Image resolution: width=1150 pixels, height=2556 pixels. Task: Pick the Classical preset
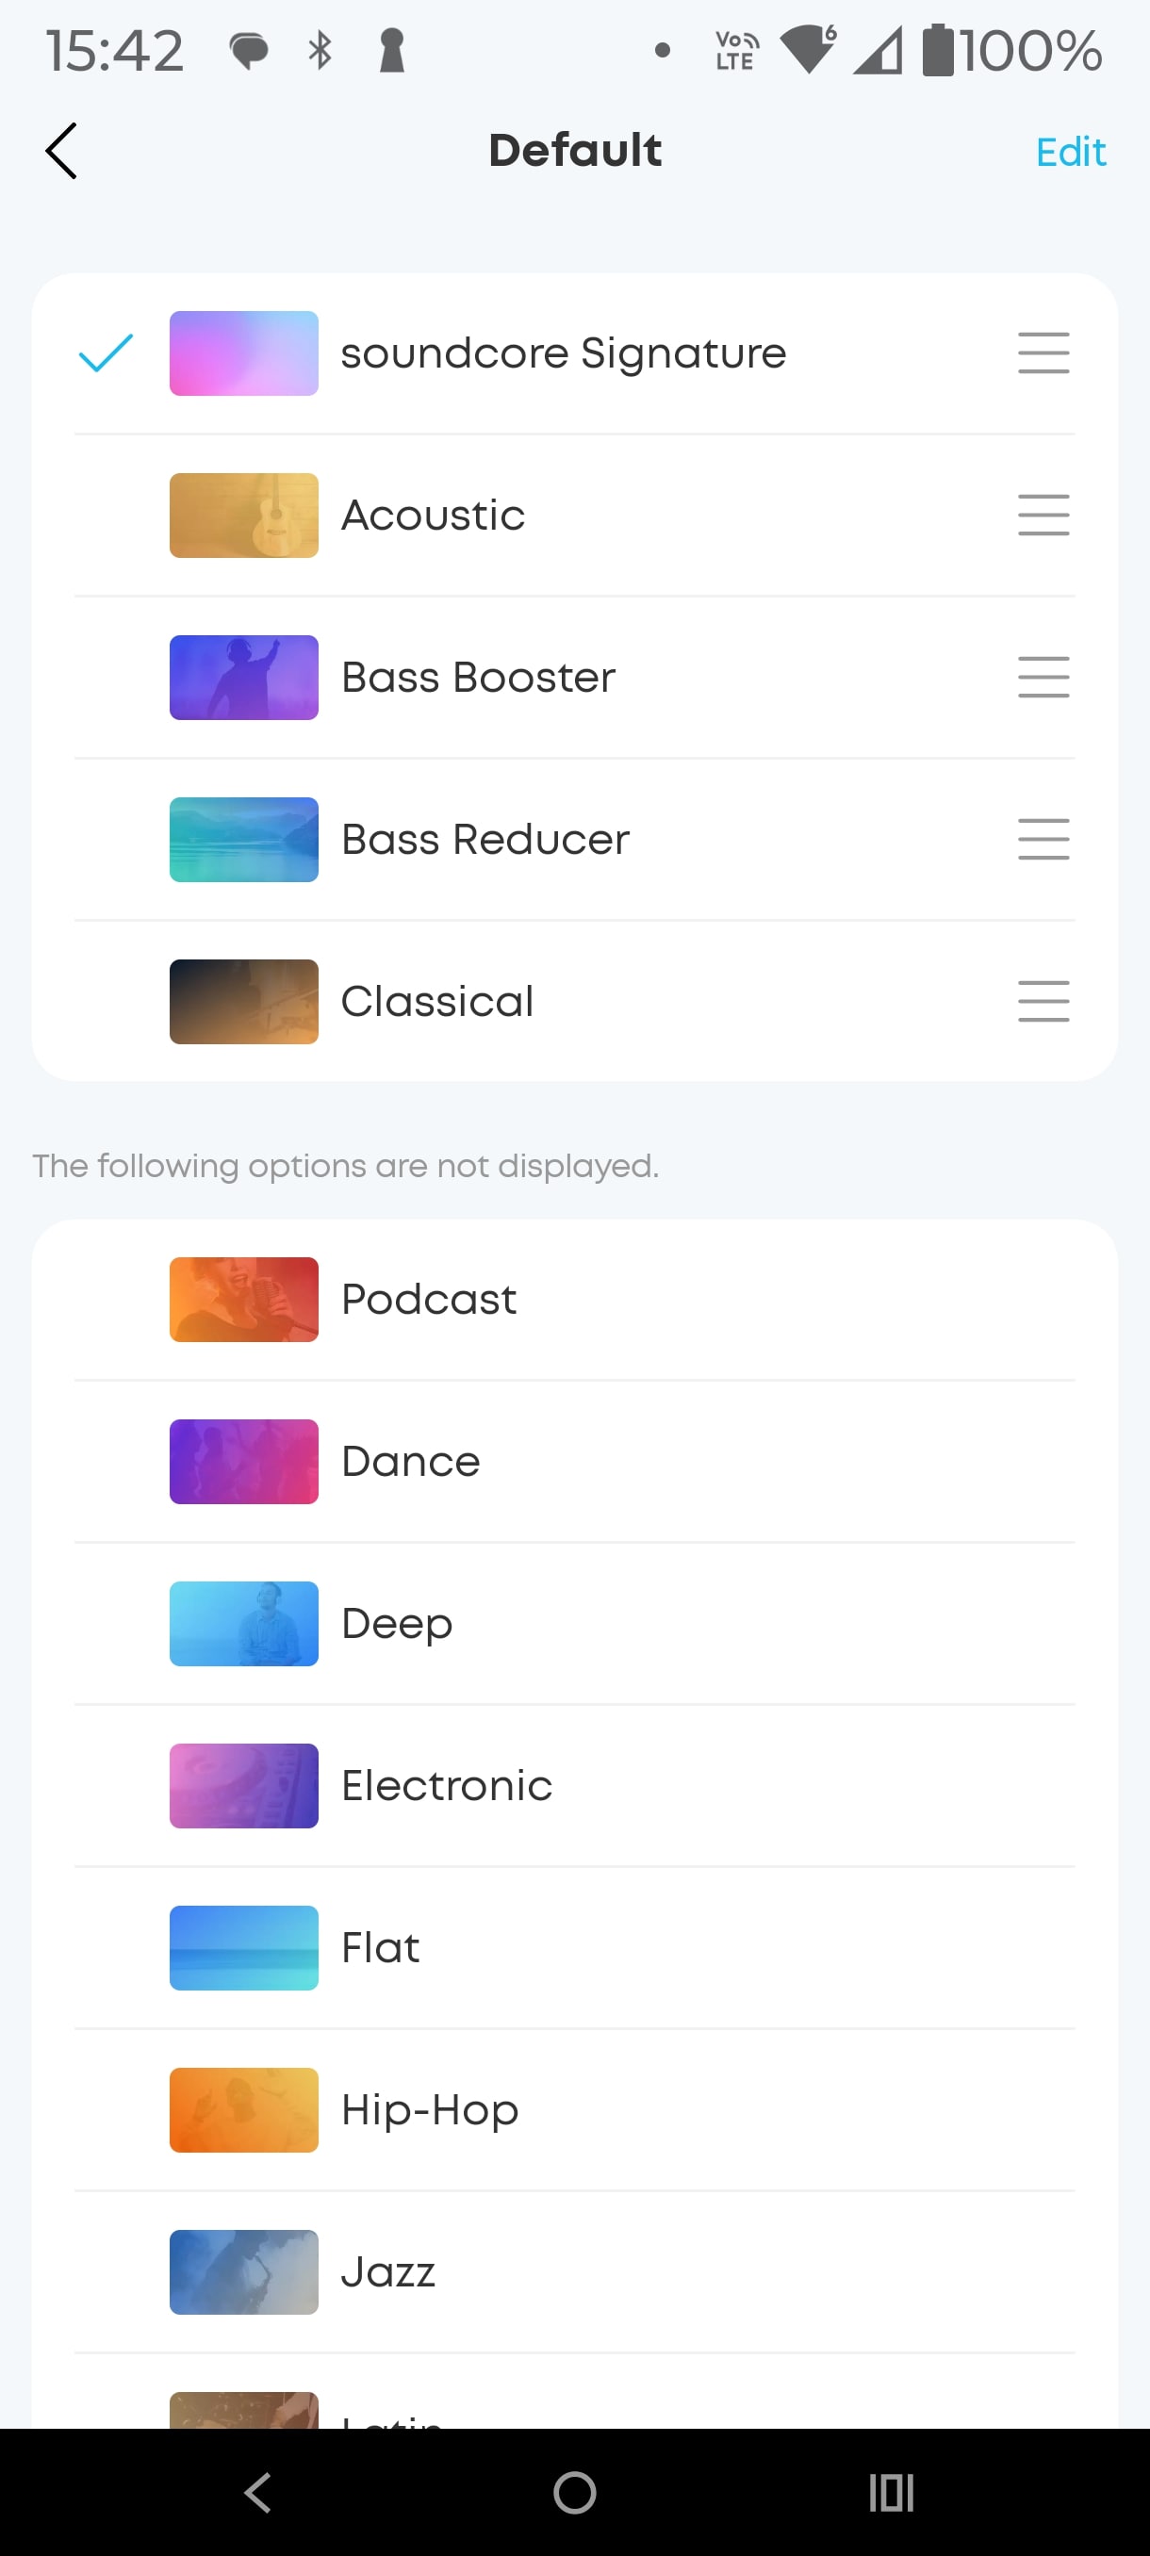tap(436, 1001)
